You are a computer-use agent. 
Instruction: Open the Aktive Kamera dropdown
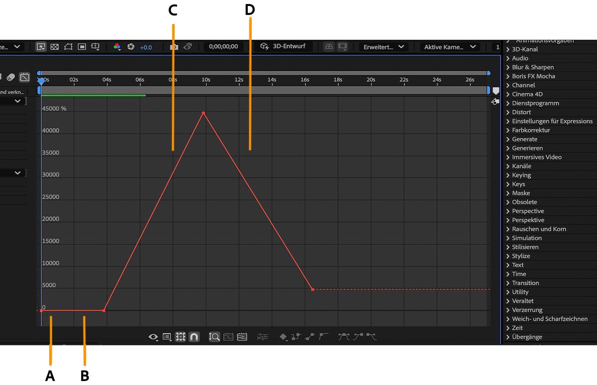coord(450,47)
